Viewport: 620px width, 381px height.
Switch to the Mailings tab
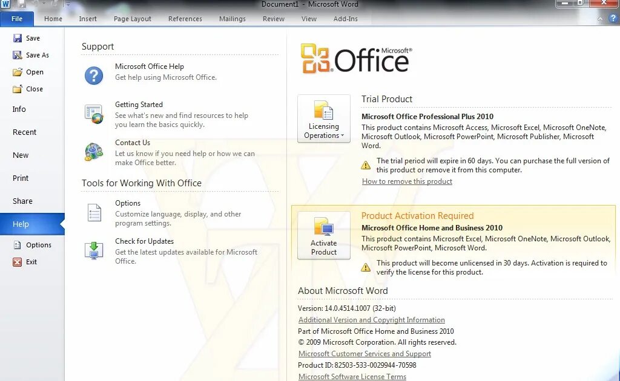(x=232, y=19)
